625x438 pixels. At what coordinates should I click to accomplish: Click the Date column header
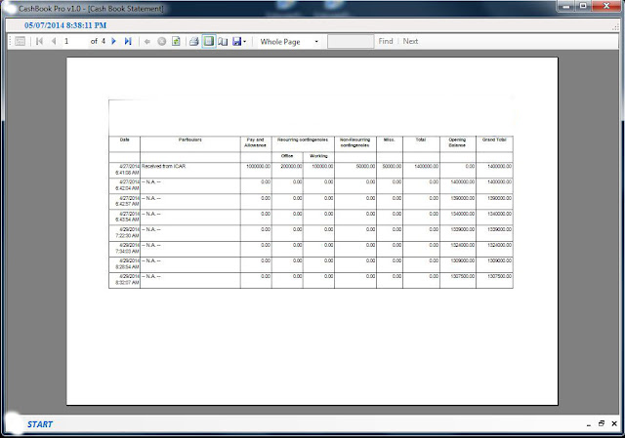(x=124, y=143)
